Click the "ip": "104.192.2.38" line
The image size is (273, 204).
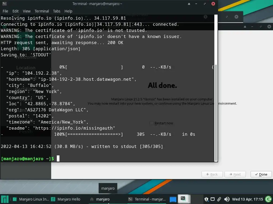tap(34, 73)
